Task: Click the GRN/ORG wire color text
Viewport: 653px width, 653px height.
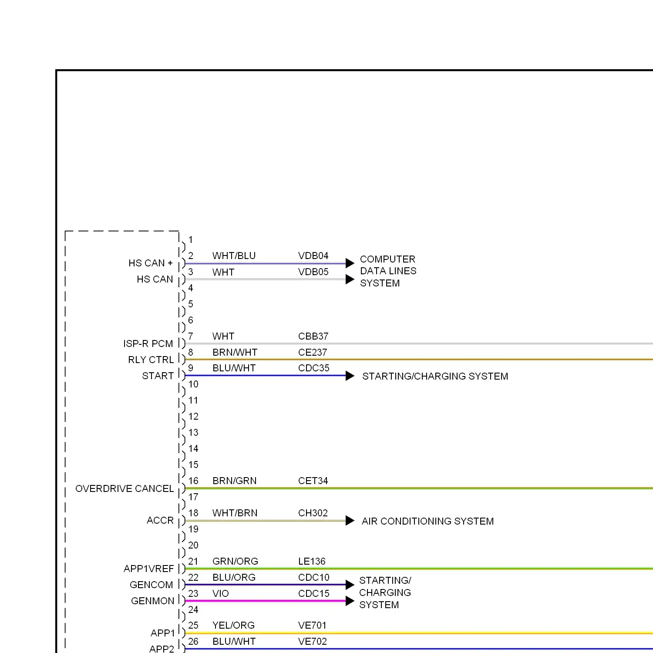Action: click(235, 561)
